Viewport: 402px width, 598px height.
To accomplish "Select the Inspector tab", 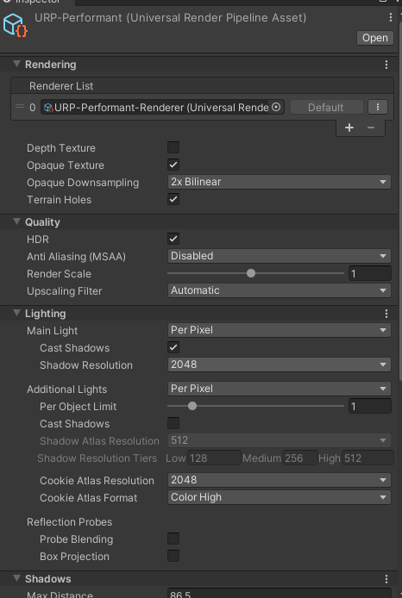I will (36, 2).
